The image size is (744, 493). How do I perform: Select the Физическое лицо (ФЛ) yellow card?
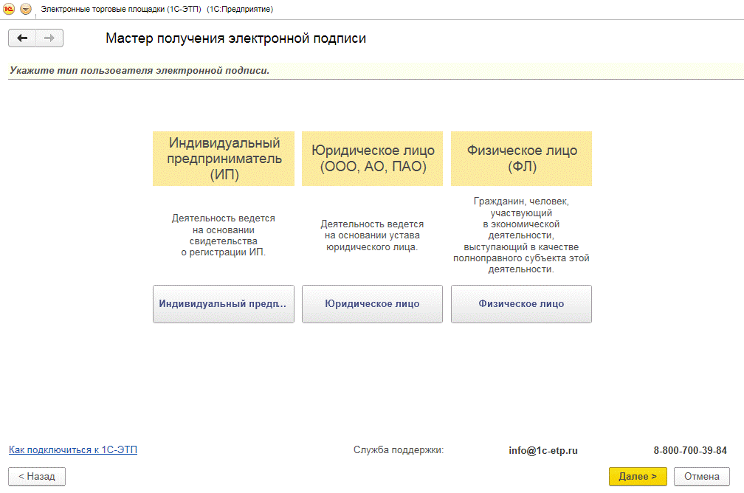(x=521, y=159)
